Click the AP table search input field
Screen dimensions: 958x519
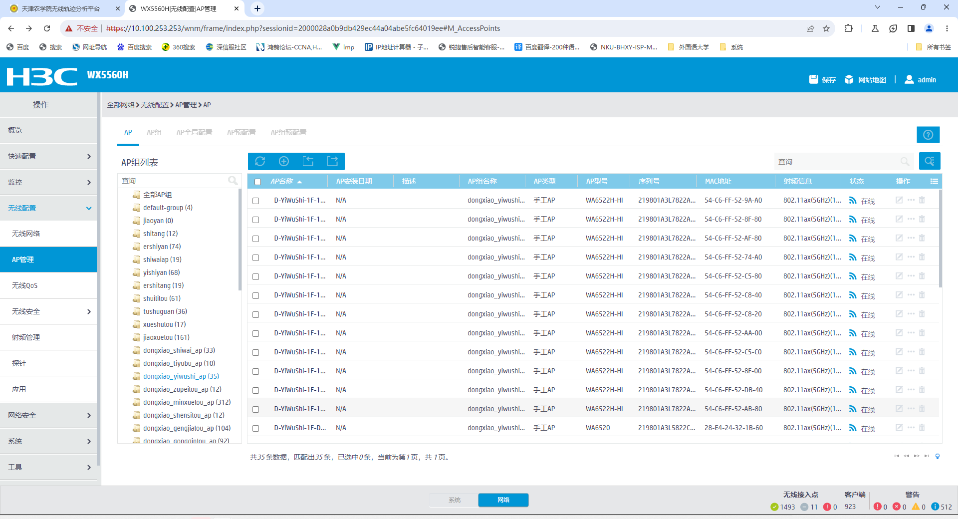click(838, 162)
